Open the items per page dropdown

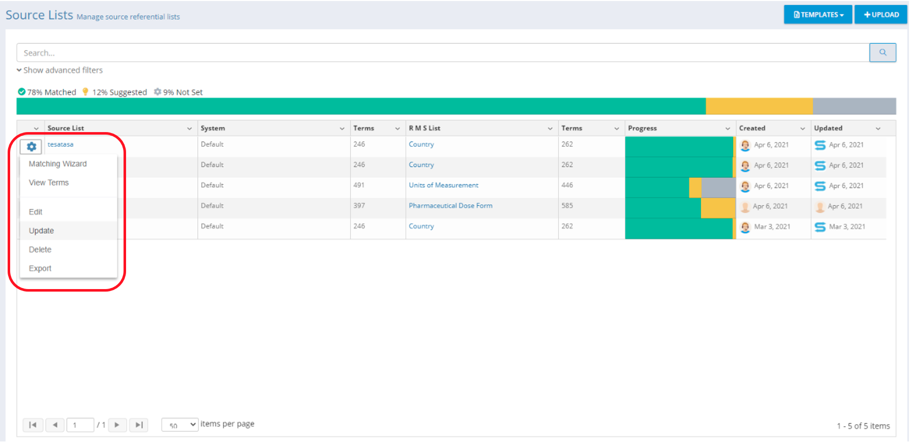pos(179,425)
